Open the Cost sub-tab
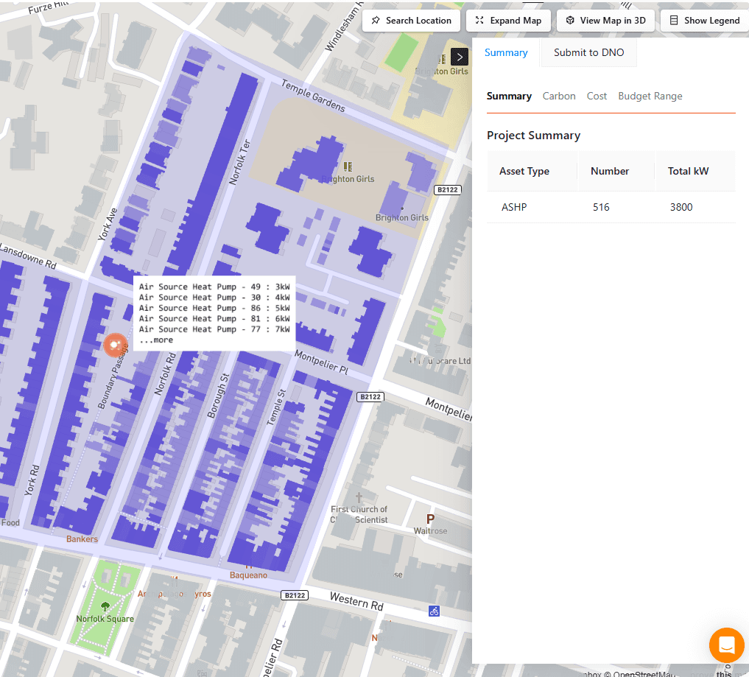 coord(597,97)
